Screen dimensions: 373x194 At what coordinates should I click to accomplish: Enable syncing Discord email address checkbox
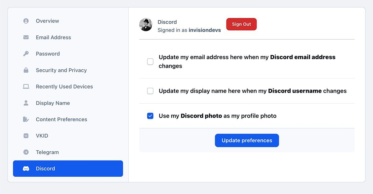point(150,62)
